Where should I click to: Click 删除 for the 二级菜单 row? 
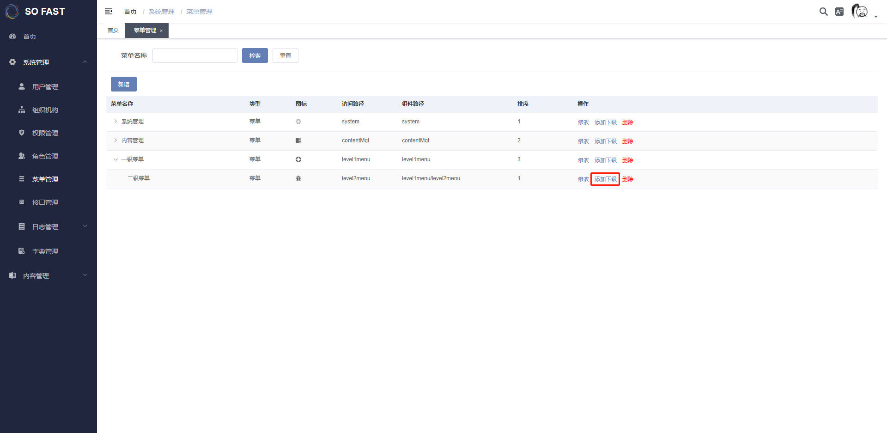(x=627, y=179)
